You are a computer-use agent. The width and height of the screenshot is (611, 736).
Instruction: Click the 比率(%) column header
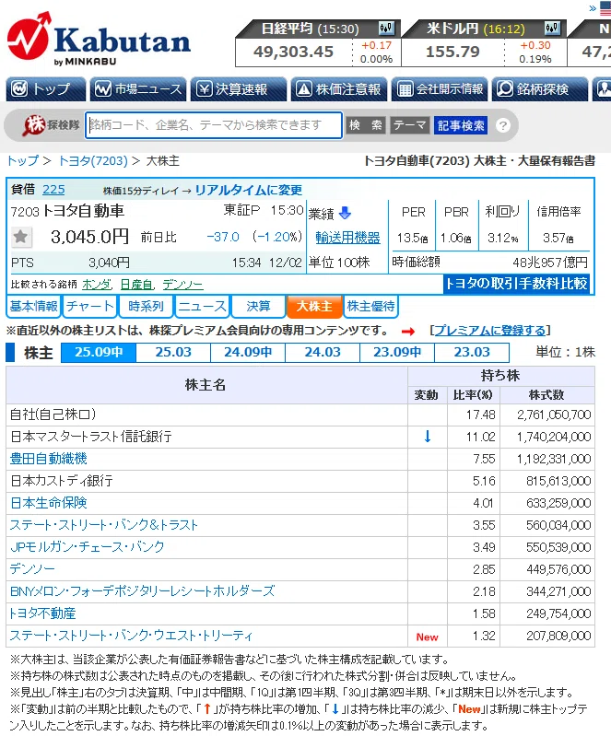click(473, 395)
